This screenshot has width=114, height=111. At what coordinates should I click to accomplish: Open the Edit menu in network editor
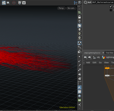pos(94,62)
